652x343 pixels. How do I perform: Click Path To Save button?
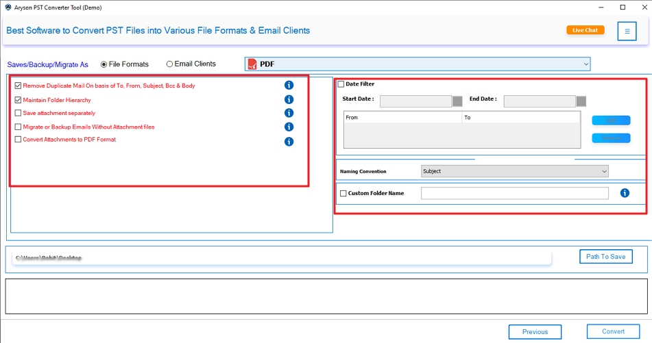(606, 257)
